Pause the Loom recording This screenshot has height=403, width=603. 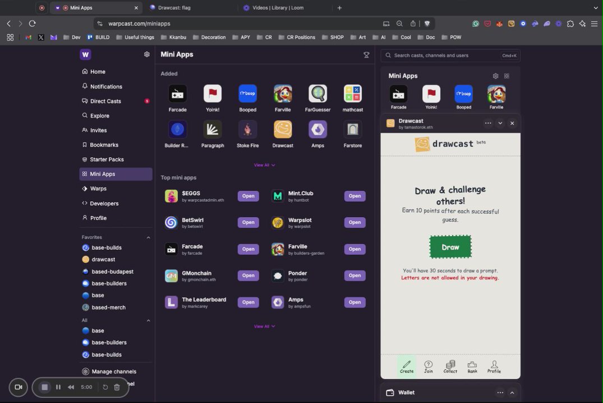point(58,387)
